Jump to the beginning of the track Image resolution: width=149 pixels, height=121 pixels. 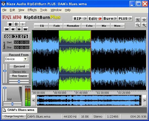[x=7, y=29]
